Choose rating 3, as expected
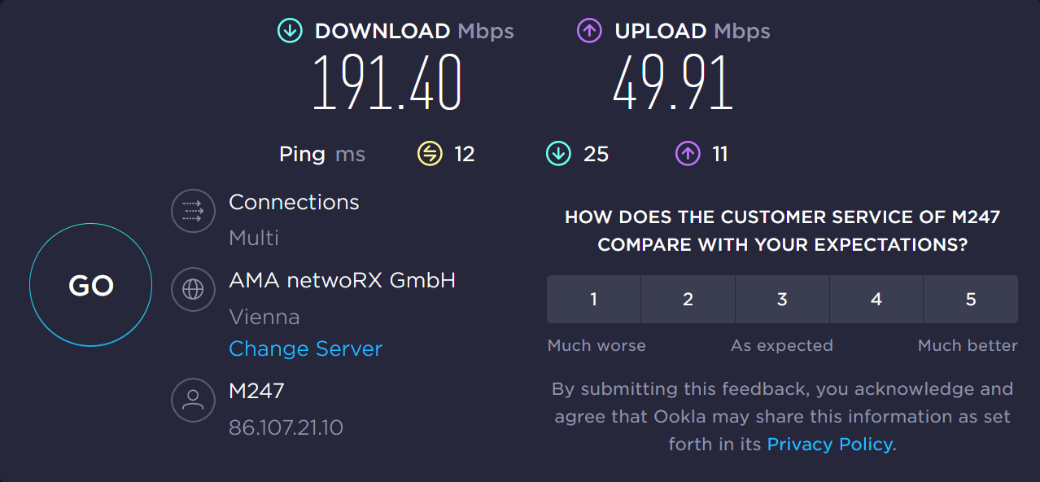Image resolution: width=1040 pixels, height=482 pixels. (x=782, y=300)
